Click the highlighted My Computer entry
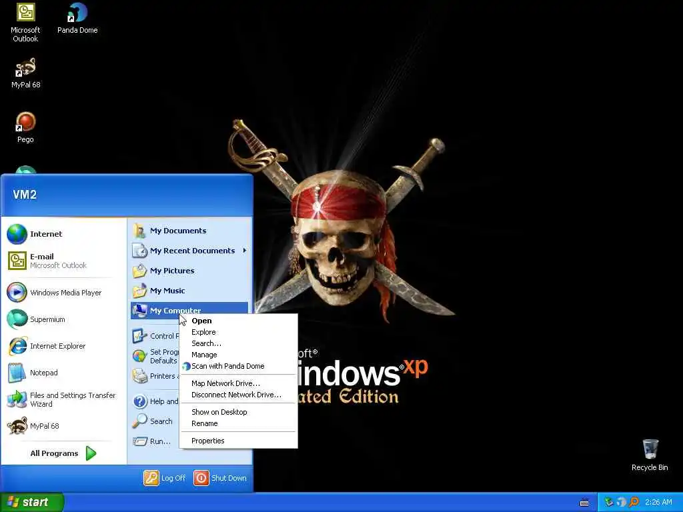The image size is (683, 512). [189, 311]
